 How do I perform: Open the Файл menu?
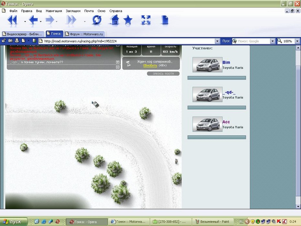(13, 11)
